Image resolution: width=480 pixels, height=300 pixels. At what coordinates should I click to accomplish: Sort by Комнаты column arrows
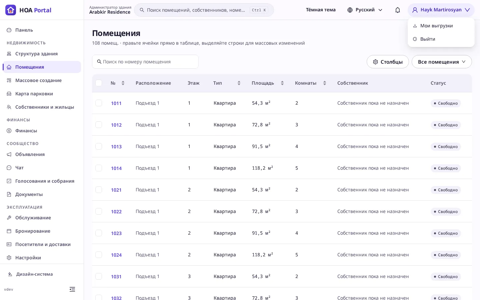tap(325, 83)
